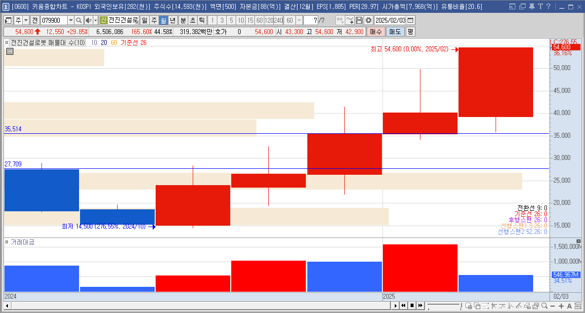The image size is (585, 313).
Task: Click the bottom-right chart list panel icon
Action: click(x=578, y=306)
